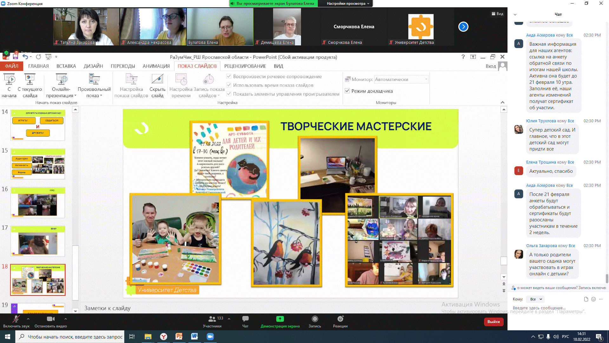Switch to ПЕРЕХОДЫ ribbon tab
The height and width of the screenshot is (343, 609).
(123, 66)
